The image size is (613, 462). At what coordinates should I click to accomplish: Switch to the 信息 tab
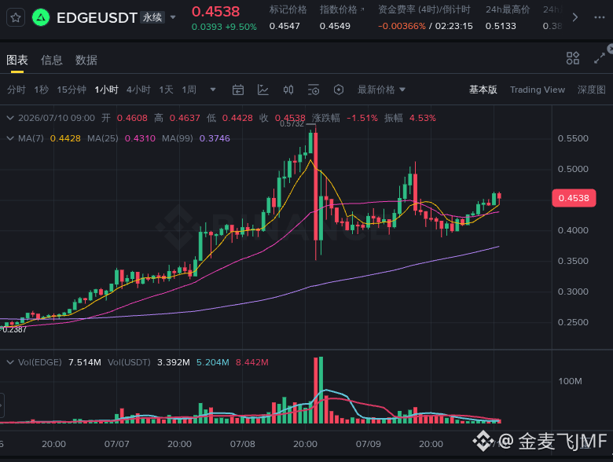coord(52,60)
